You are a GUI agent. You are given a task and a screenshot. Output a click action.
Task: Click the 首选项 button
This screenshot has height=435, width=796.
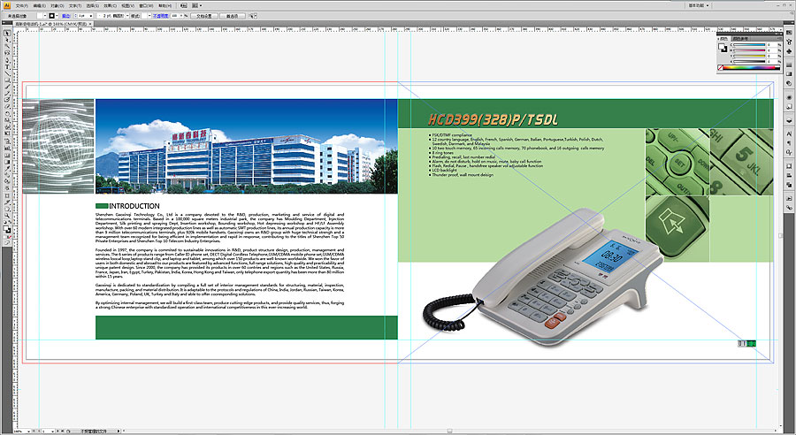[x=232, y=16]
